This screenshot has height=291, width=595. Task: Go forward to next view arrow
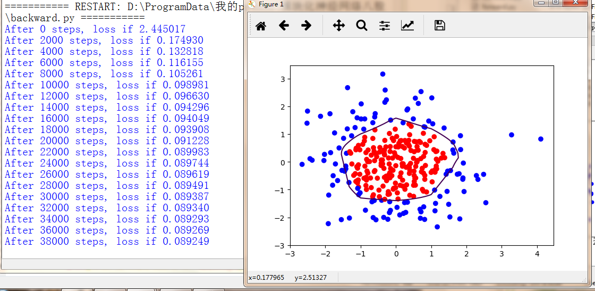[x=306, y=26]
